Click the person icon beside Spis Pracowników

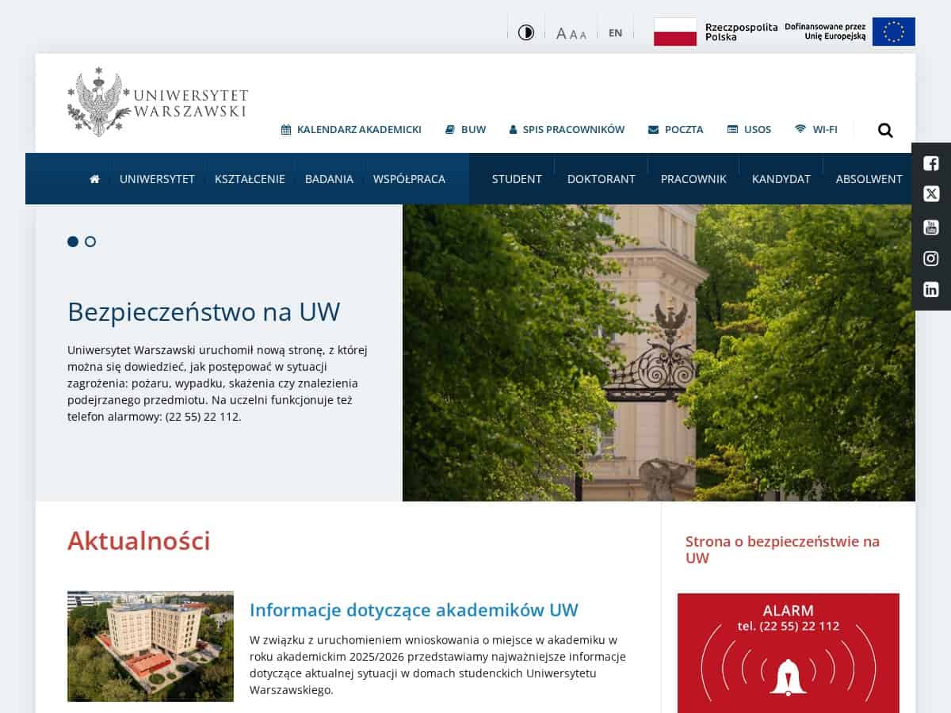pyautogui.click(x=513, y=129)
